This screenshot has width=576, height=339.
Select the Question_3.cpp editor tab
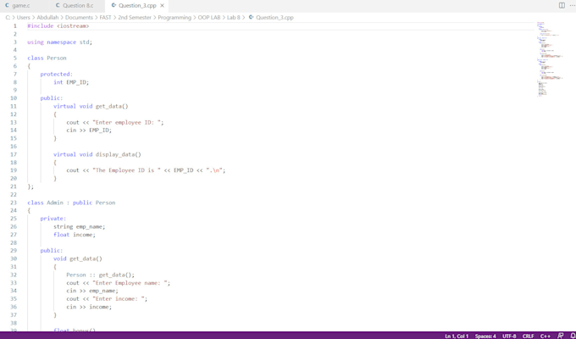coord(137,6)
